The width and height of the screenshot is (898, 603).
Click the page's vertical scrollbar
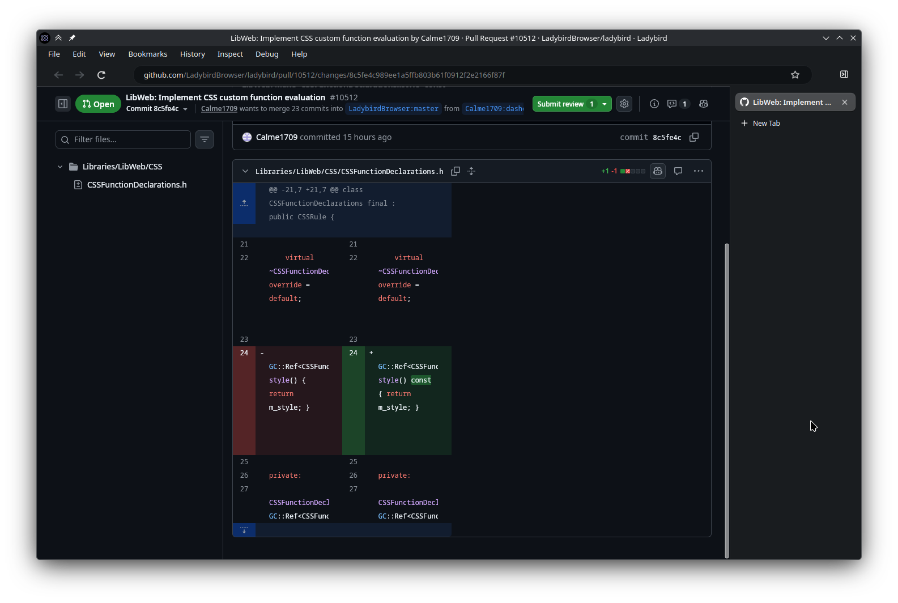point(727,401)
